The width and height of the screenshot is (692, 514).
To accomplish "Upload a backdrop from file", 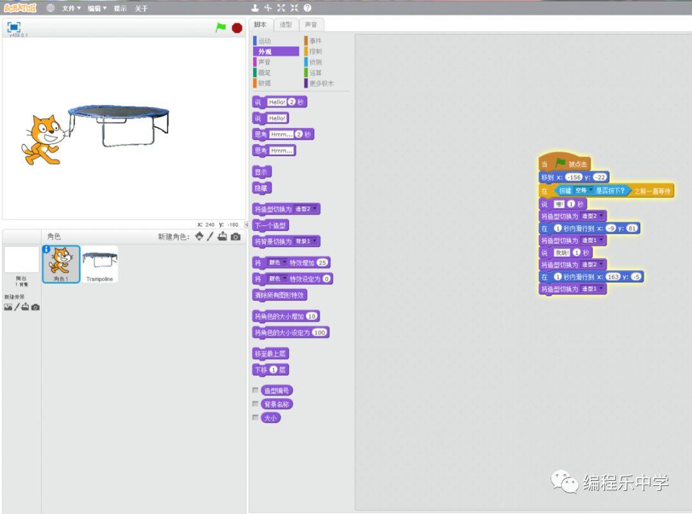I will pyautogui.click(x=25, y=307).
